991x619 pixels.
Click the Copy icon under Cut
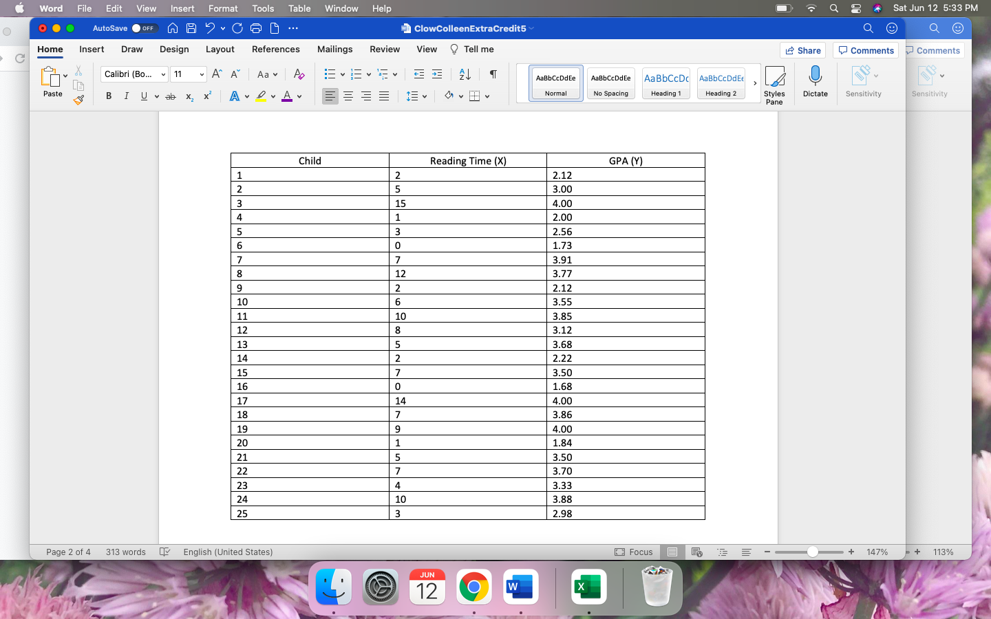pyautogui.click(x=78, y=85)
